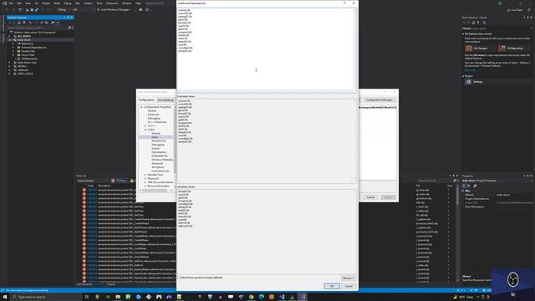535x301 pixels.
Task: Expand the Manifest Tool node
Action: click(145, 175)
